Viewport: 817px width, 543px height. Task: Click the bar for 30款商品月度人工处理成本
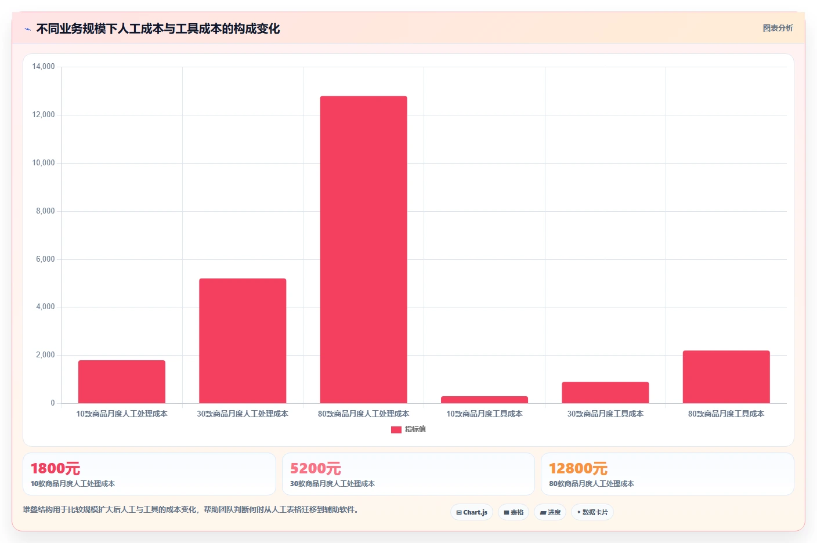click(x=243, y=341)
